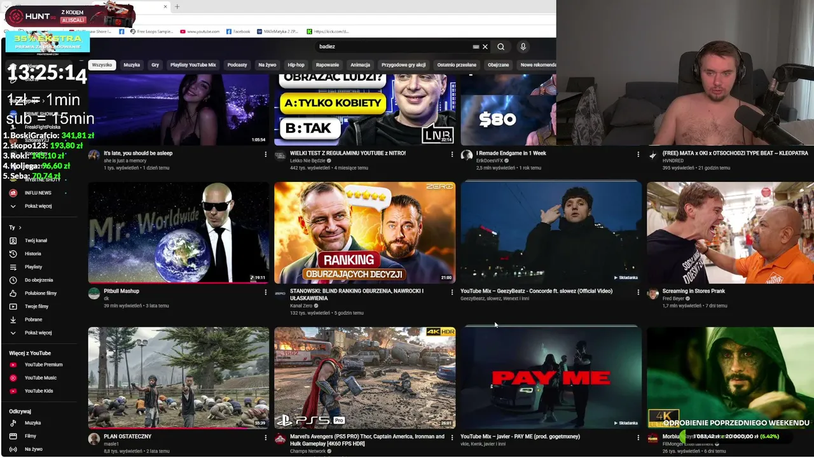Play the Marvel's Avengers PS5 Pro thumbnail
This screenshot has width=814, height=458.
(x=365, y=378)
